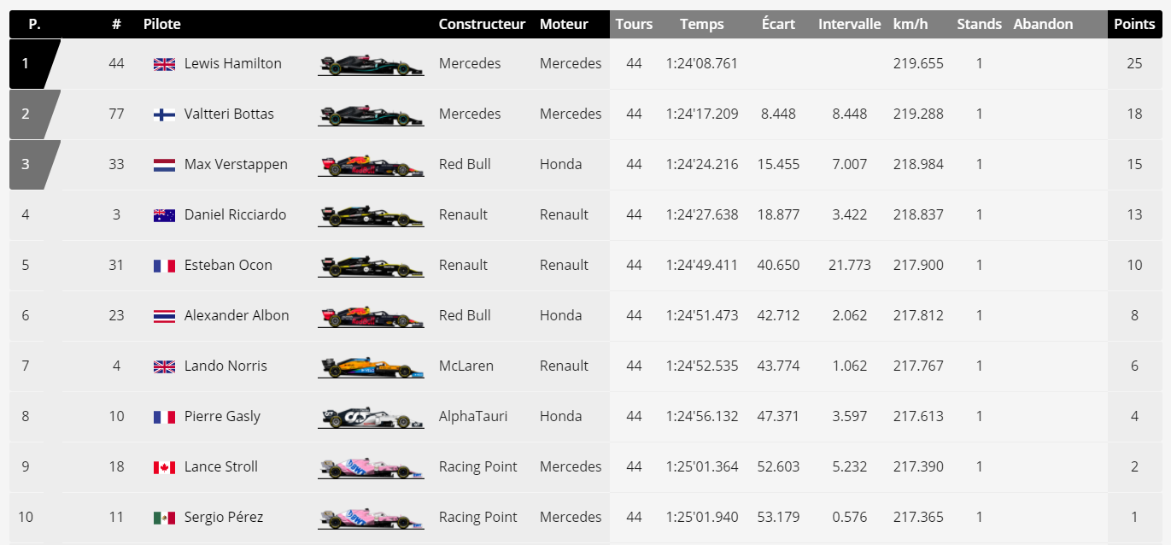
Task: Click the orange McLaren car image
Action: coord(371,367)
